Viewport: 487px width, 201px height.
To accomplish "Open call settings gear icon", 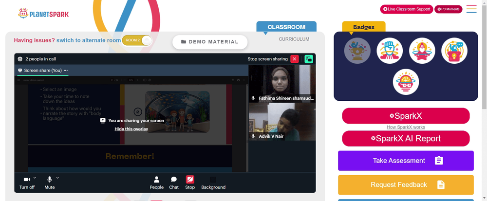I will pyautogui.click(x=20, y=59).
